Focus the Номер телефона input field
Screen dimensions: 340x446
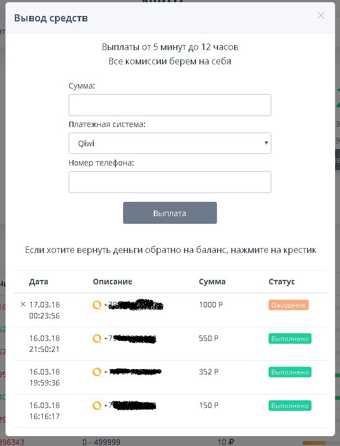(170, 182)
